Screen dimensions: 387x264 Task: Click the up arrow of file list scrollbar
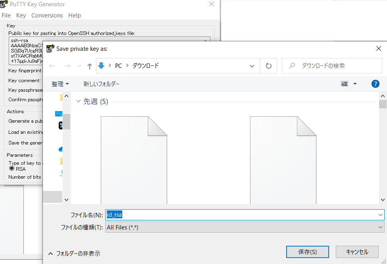tap(383, 96)
